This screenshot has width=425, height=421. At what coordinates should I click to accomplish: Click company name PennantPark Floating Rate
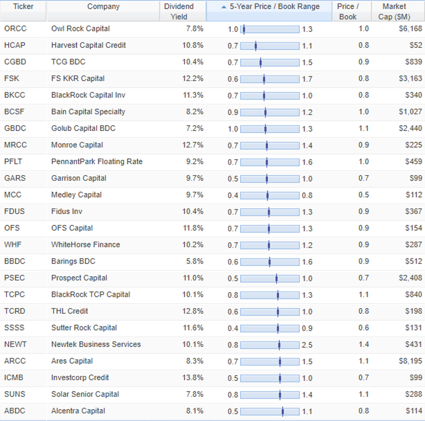click(x=97, y=162)
